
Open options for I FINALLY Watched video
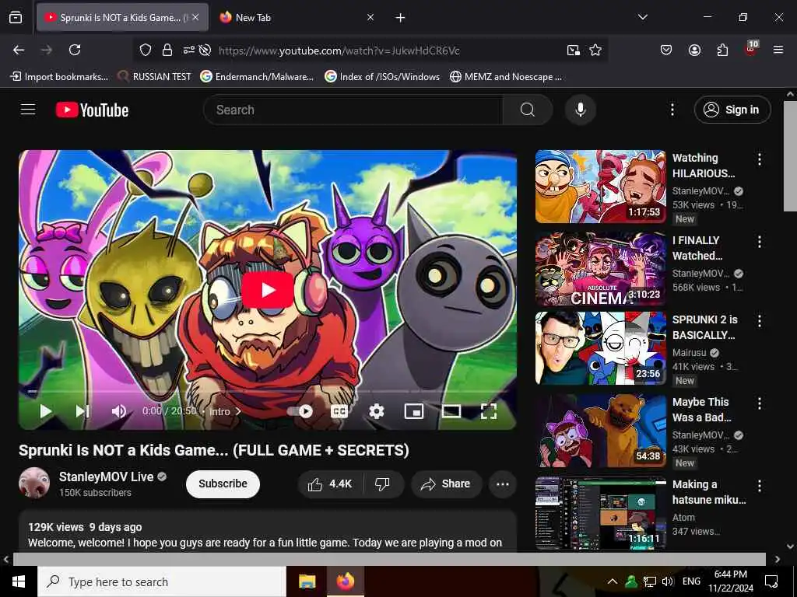tap(760, 241)
